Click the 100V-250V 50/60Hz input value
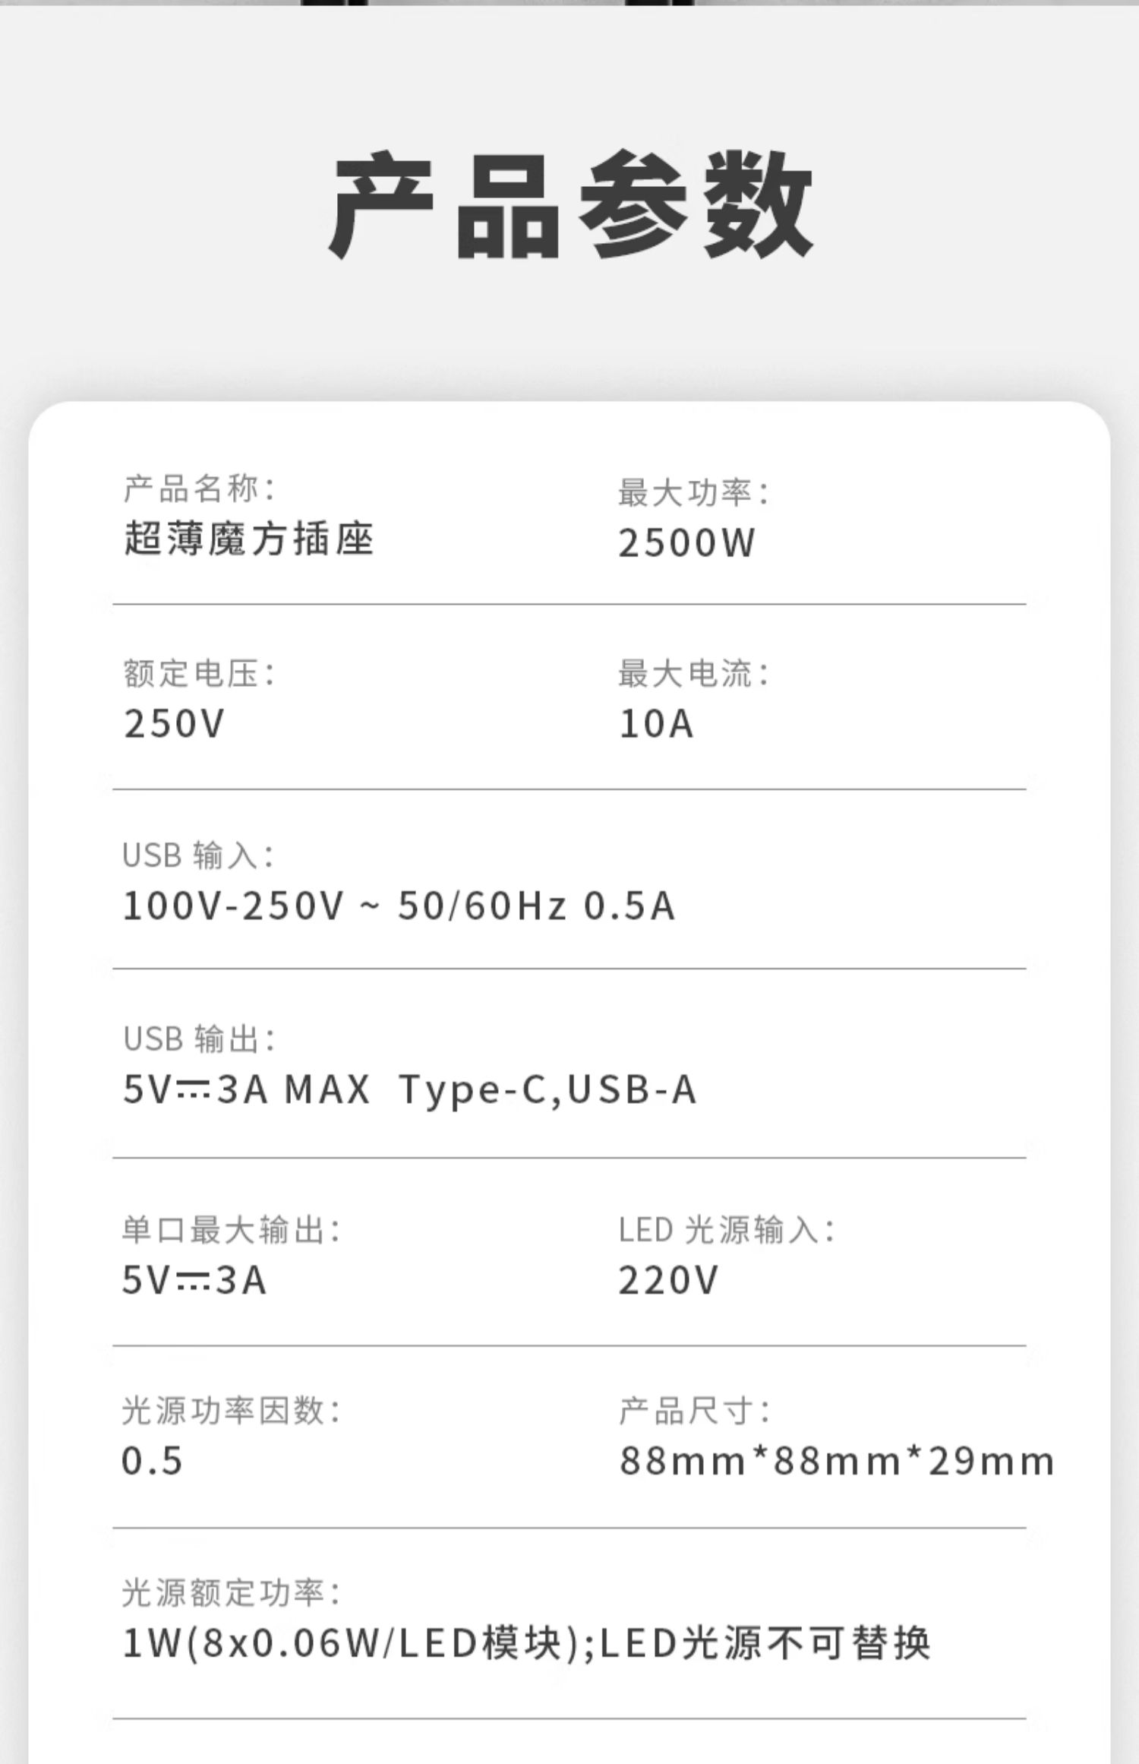1139x1764 pixels. click(x=399, y=906)
